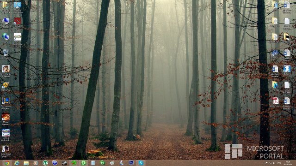Launch Photoshop from the taskbar

point(131,163)
